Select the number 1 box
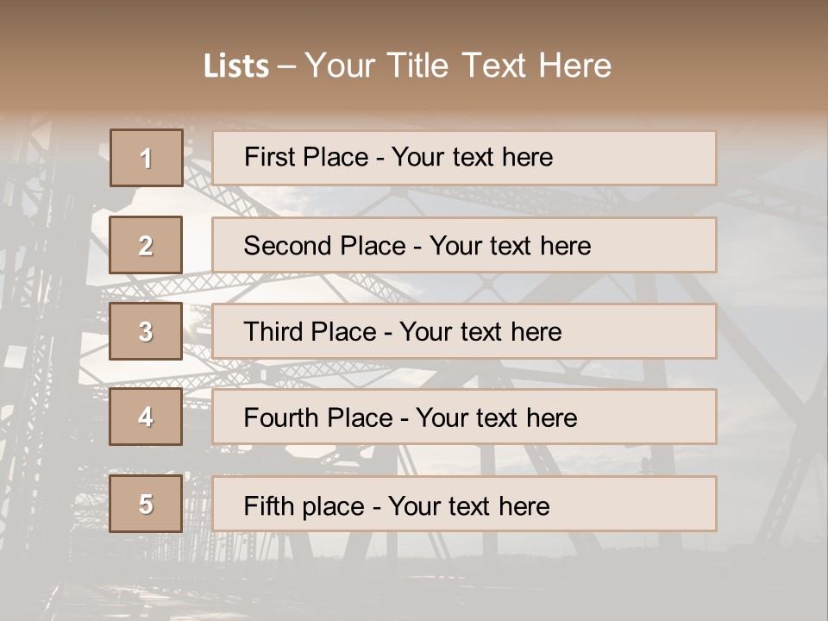This screenshot has width=828, height=621. [147, 158]
